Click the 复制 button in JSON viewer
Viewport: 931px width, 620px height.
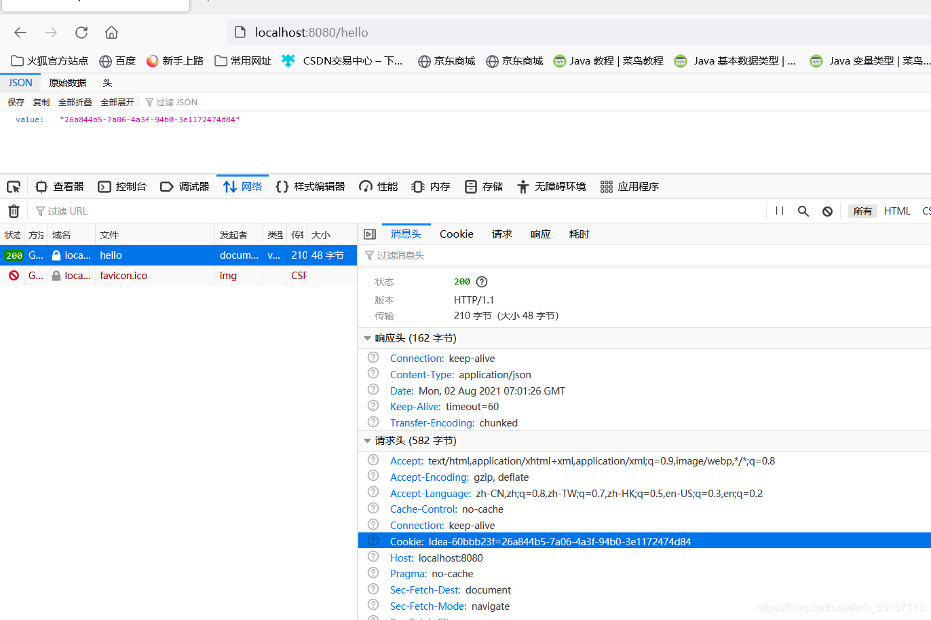pyautogui.click(x=41, y=103)
